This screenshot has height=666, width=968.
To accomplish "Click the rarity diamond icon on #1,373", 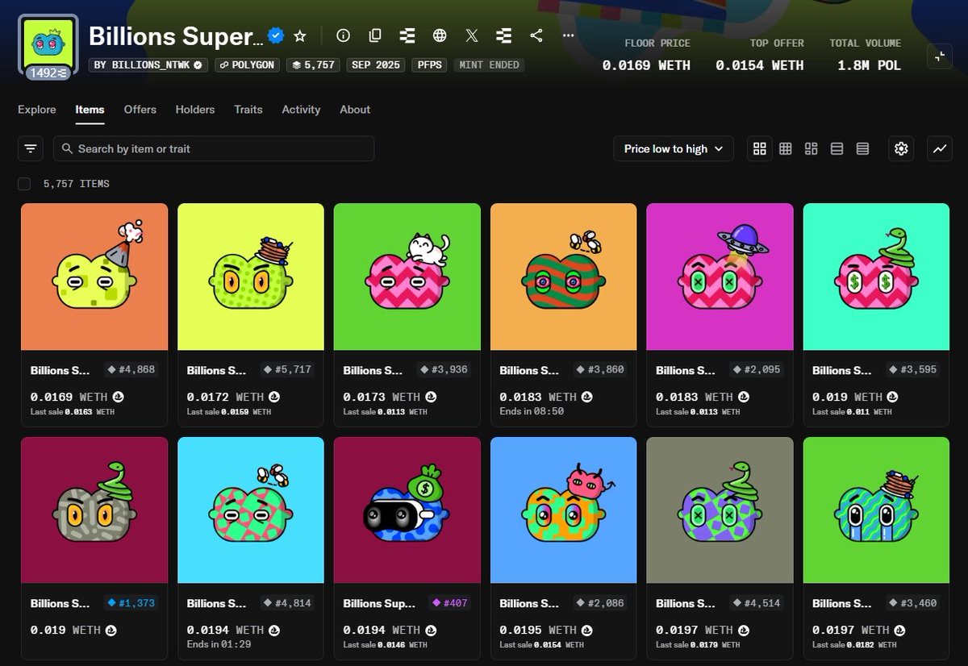I will pos(111,603).
